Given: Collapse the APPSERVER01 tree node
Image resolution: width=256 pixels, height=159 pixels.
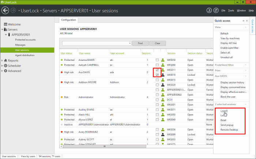Looking at the screenshot, I should [x=6, y=35].
